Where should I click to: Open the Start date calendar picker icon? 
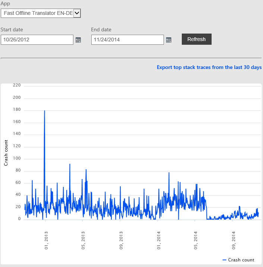tap(78, 40)
